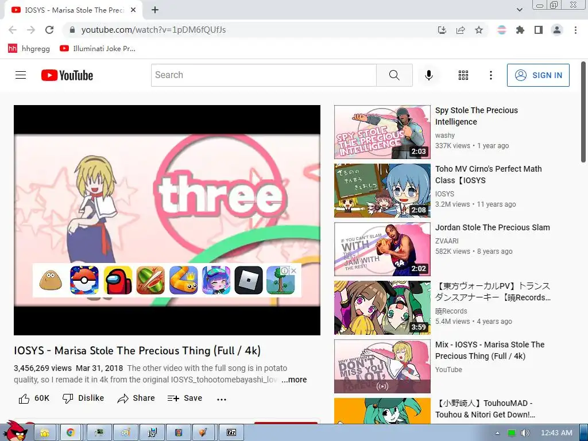Click the snake game app icon
Viewport: 588px width, 441px height.
point(183,280)
